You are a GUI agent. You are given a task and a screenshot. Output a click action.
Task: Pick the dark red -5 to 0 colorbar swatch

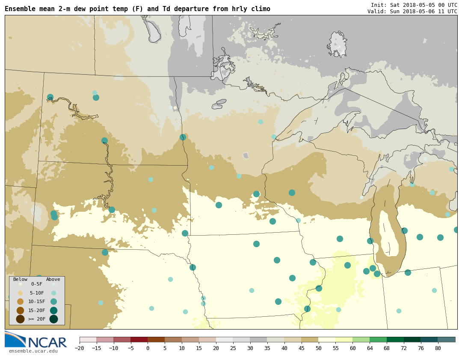pos(139,340)
